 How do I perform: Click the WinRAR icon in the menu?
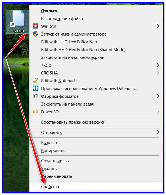pos(36,26)
